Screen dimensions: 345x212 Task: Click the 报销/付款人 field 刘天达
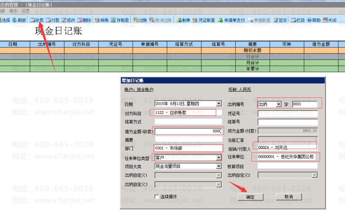287,147
